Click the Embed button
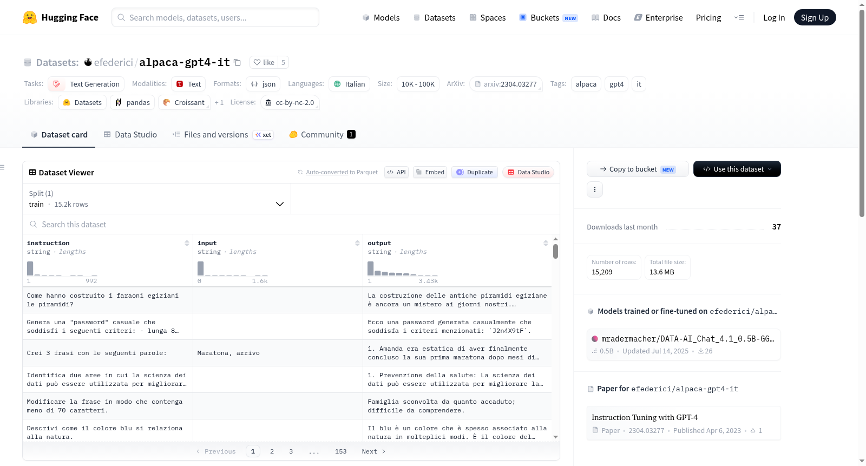This screenshot has height=466, width=866. tap(430, 172)
